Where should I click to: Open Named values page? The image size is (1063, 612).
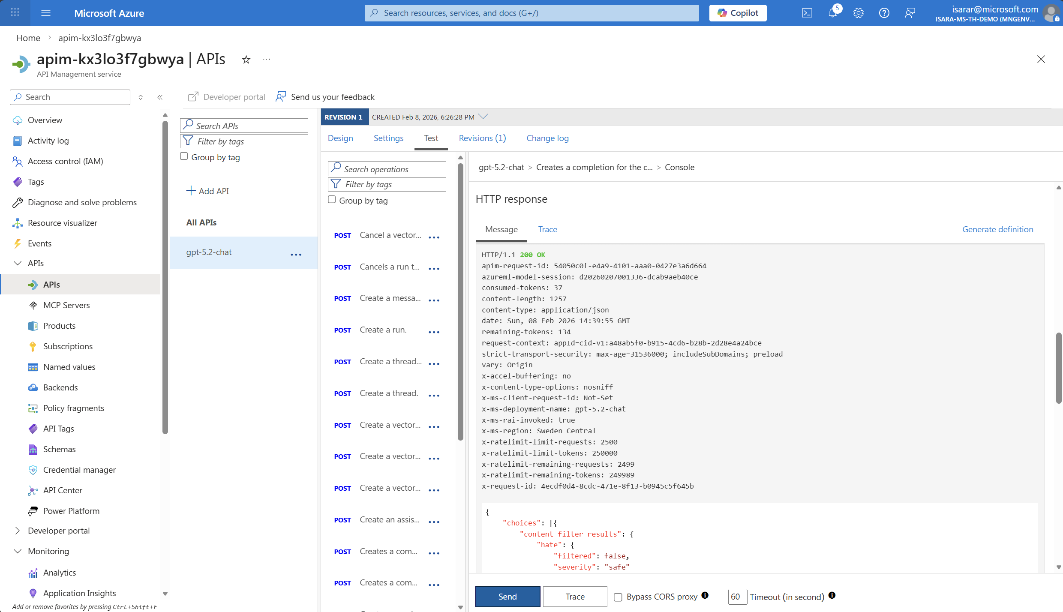[69, 367]
